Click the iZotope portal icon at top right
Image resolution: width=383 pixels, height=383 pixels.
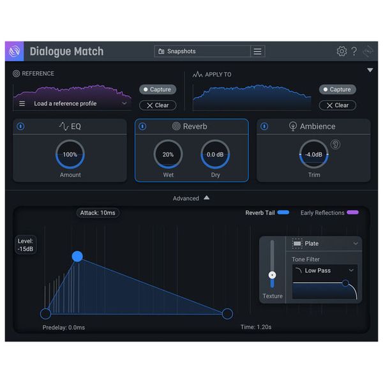pyautogui.click(x=368, y=51)
